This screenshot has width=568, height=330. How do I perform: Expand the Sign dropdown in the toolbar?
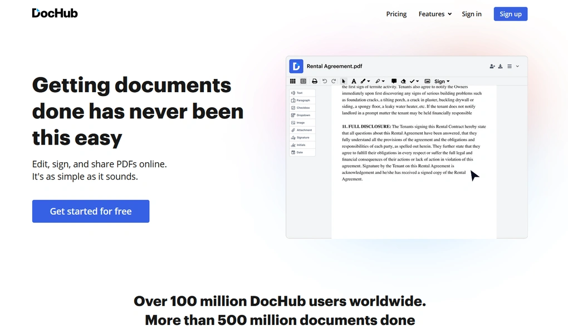pyautogui.click(x=441, y=81)
